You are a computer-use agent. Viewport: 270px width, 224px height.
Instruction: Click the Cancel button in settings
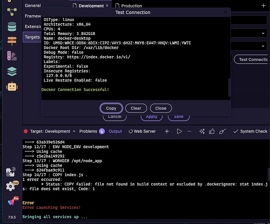[x=115, y=117]
